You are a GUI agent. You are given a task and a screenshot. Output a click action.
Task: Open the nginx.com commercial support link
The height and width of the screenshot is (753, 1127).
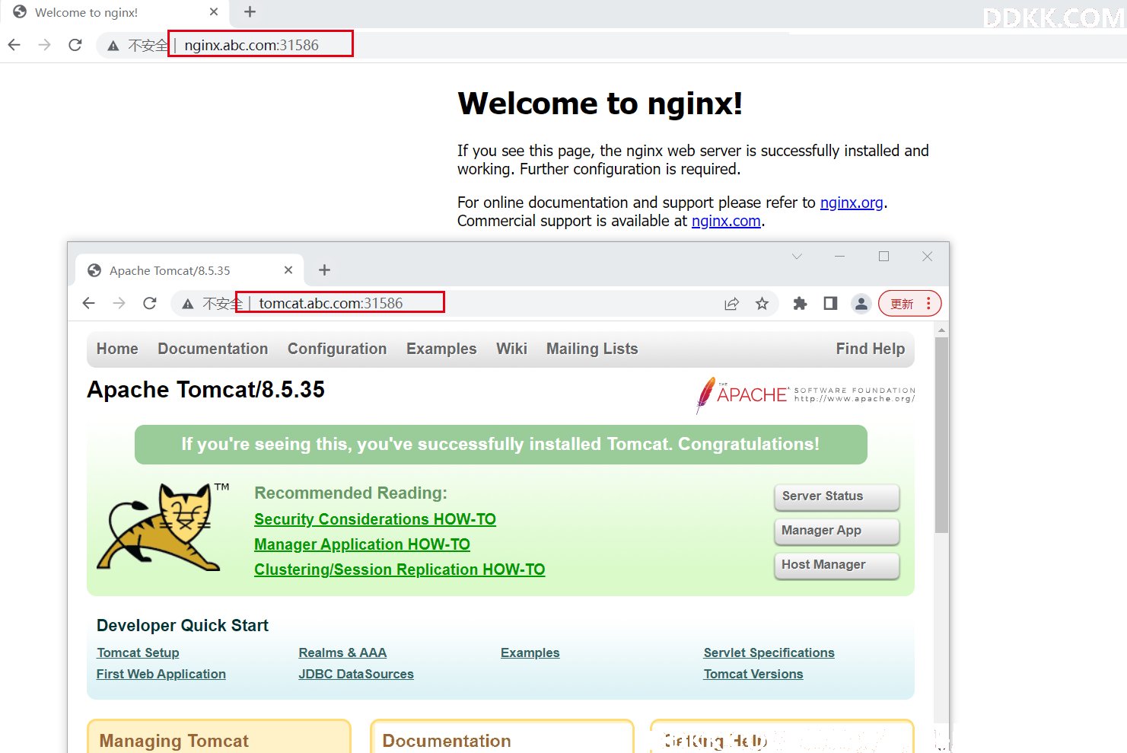pos(726,221)
